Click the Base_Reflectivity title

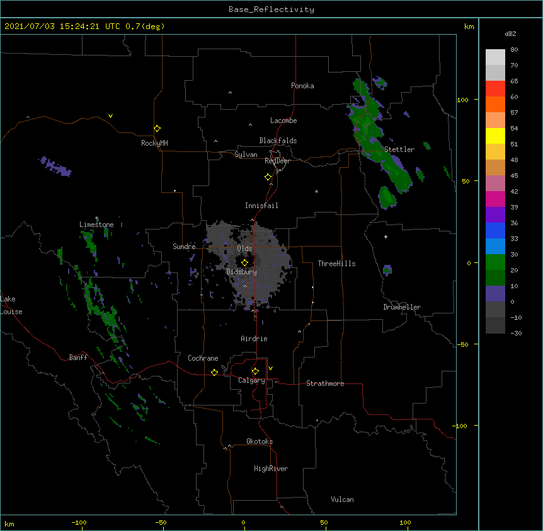(x=271, y=9)
